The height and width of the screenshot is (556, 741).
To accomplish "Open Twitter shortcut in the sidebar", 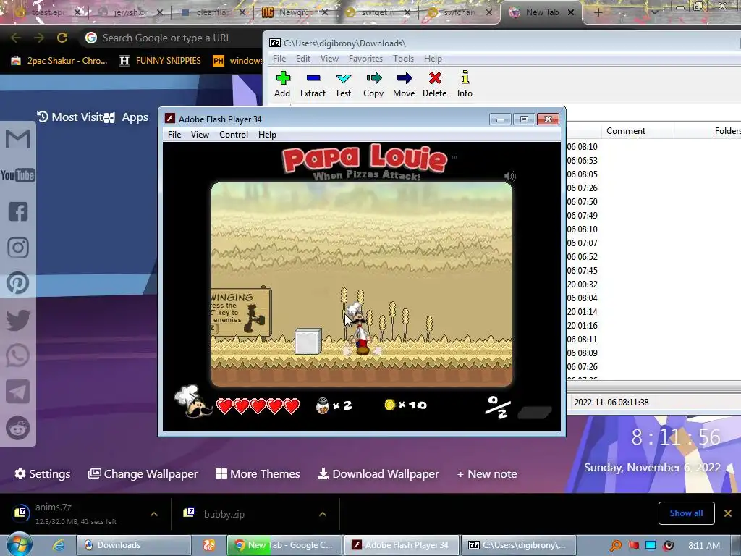I will 18,319.
